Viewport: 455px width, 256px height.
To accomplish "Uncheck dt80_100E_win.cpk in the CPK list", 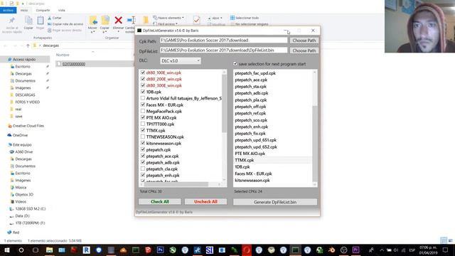I will click(142, 73).
